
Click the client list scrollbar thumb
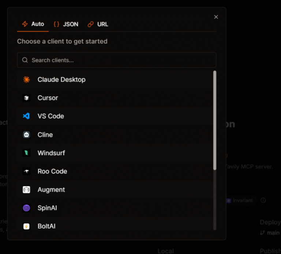(215, 120)
